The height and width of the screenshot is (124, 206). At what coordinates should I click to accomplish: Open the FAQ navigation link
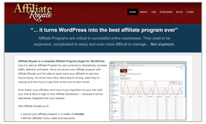(154, 12)
